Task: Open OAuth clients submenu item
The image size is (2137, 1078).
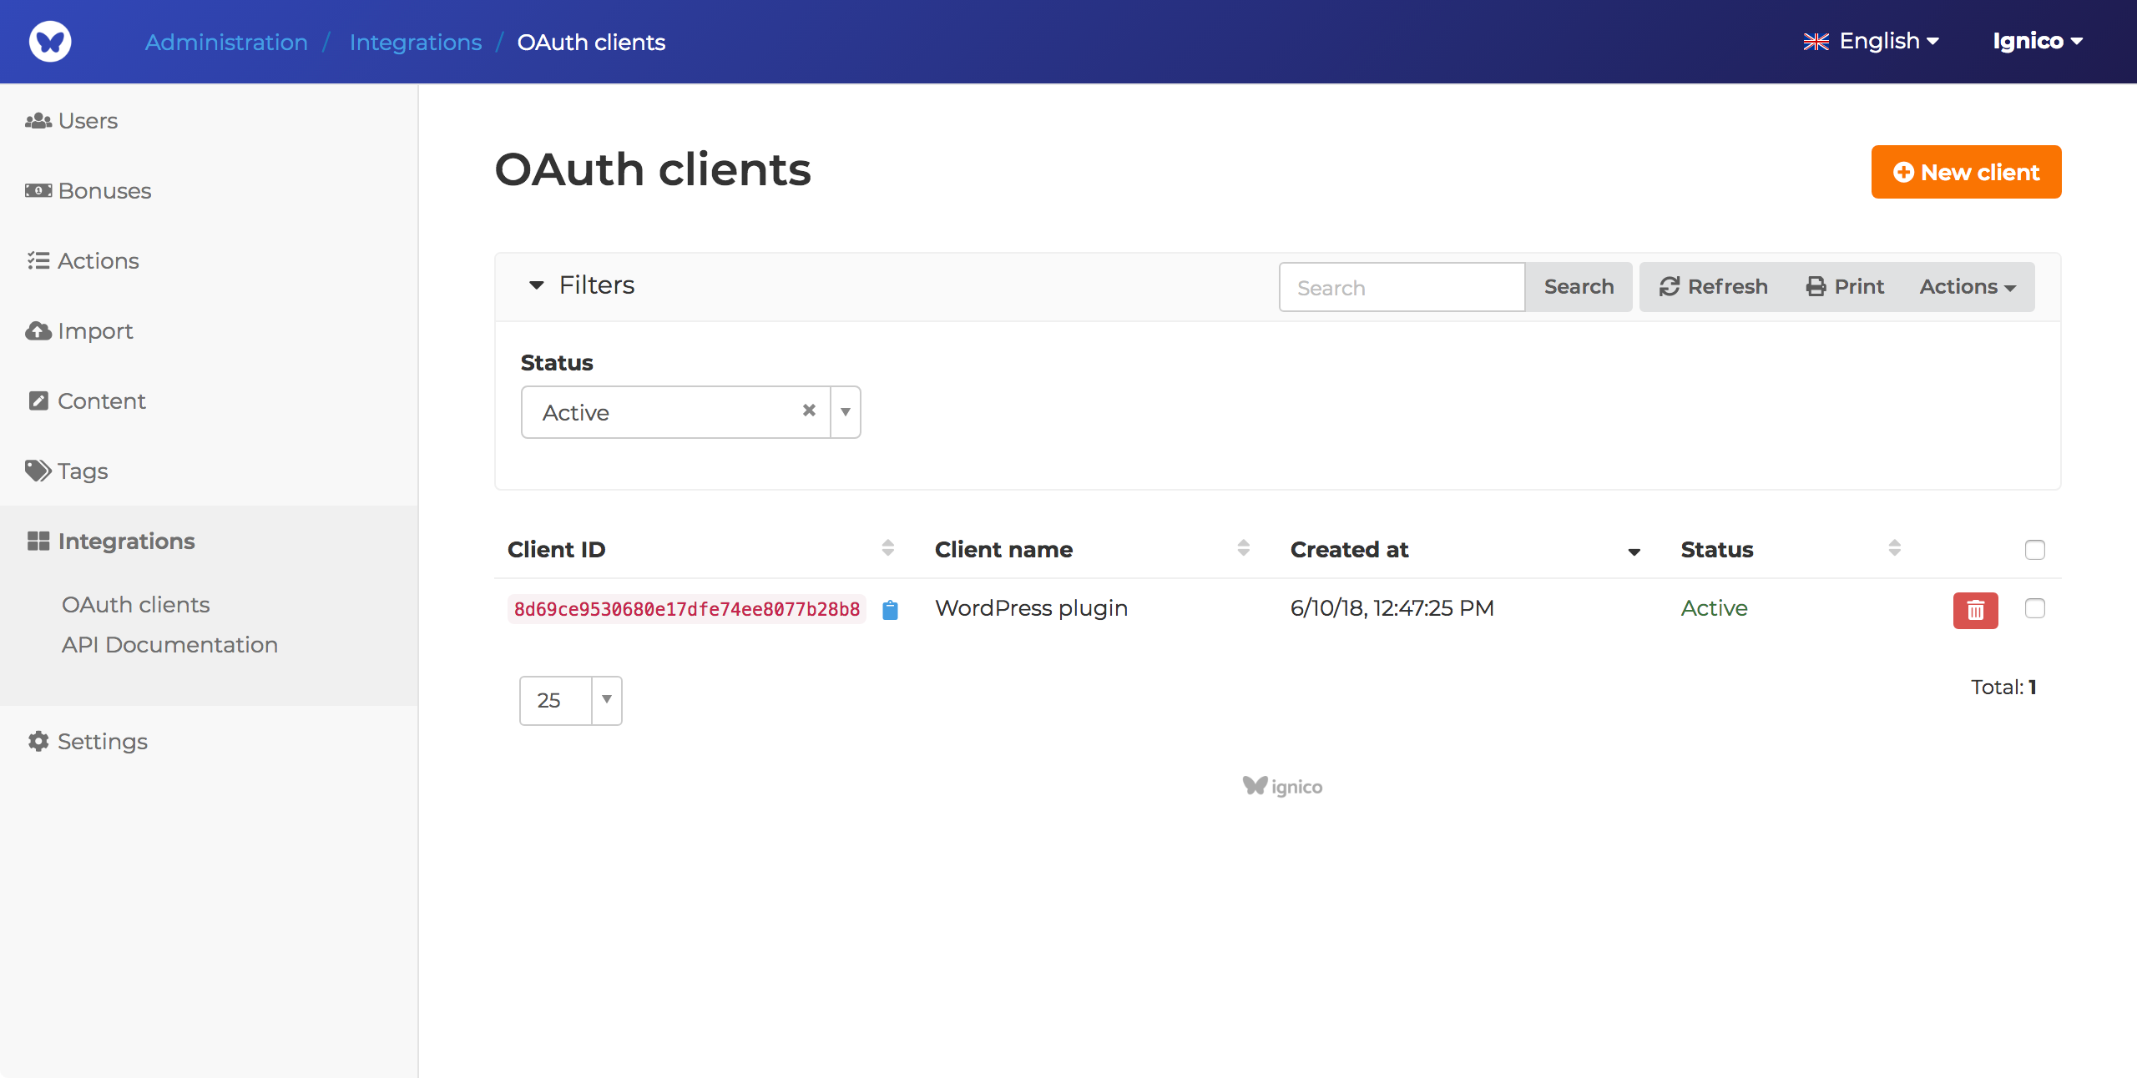Action: click(135, 605)
